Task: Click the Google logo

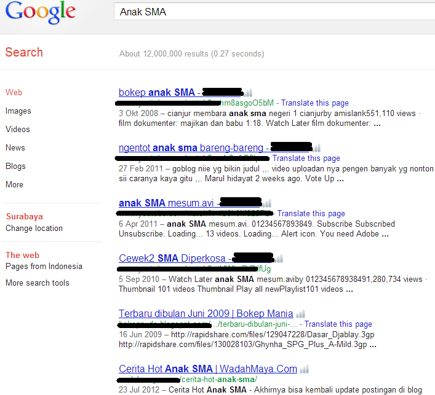Action: click(x=40, y=12)
